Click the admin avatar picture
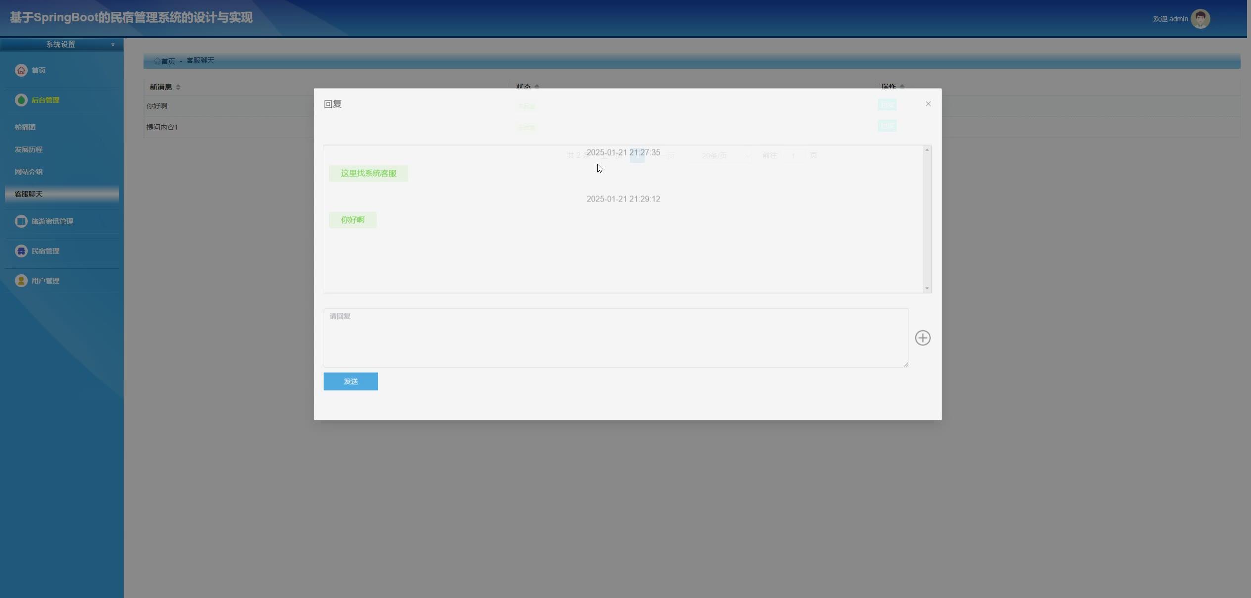The height and width of the screenshot is (598, 1251). (x=1200, y=19)
